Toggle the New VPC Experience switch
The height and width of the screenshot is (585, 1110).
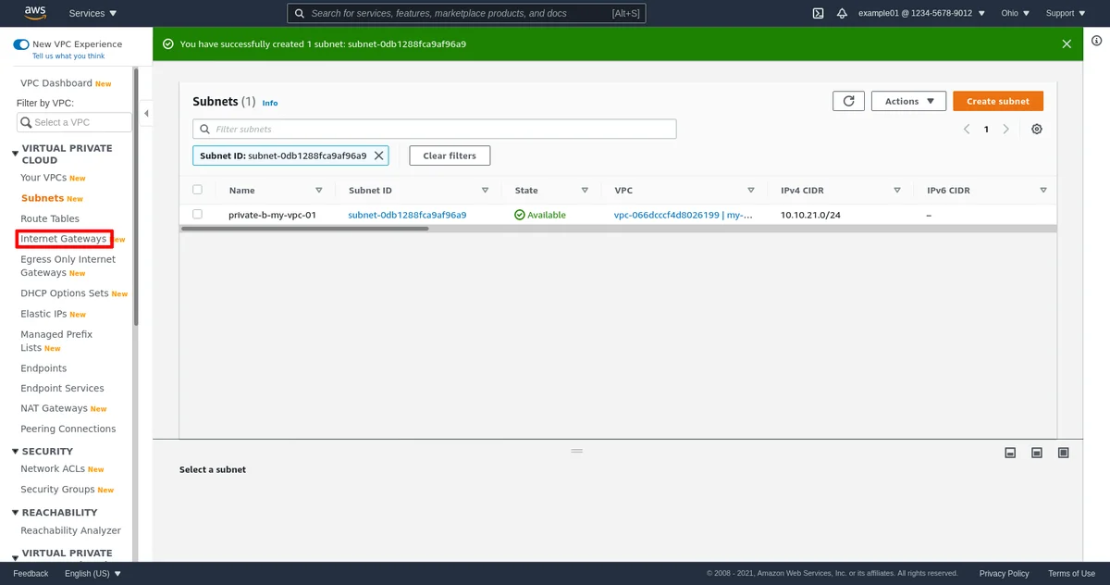click(x=21, y=44)
